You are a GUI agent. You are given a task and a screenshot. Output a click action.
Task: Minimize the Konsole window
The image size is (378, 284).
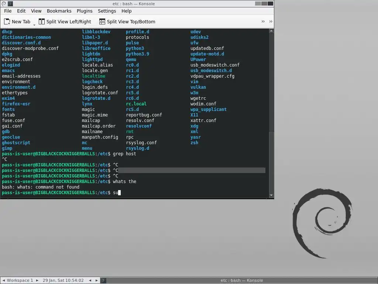[x=258, y=3]
